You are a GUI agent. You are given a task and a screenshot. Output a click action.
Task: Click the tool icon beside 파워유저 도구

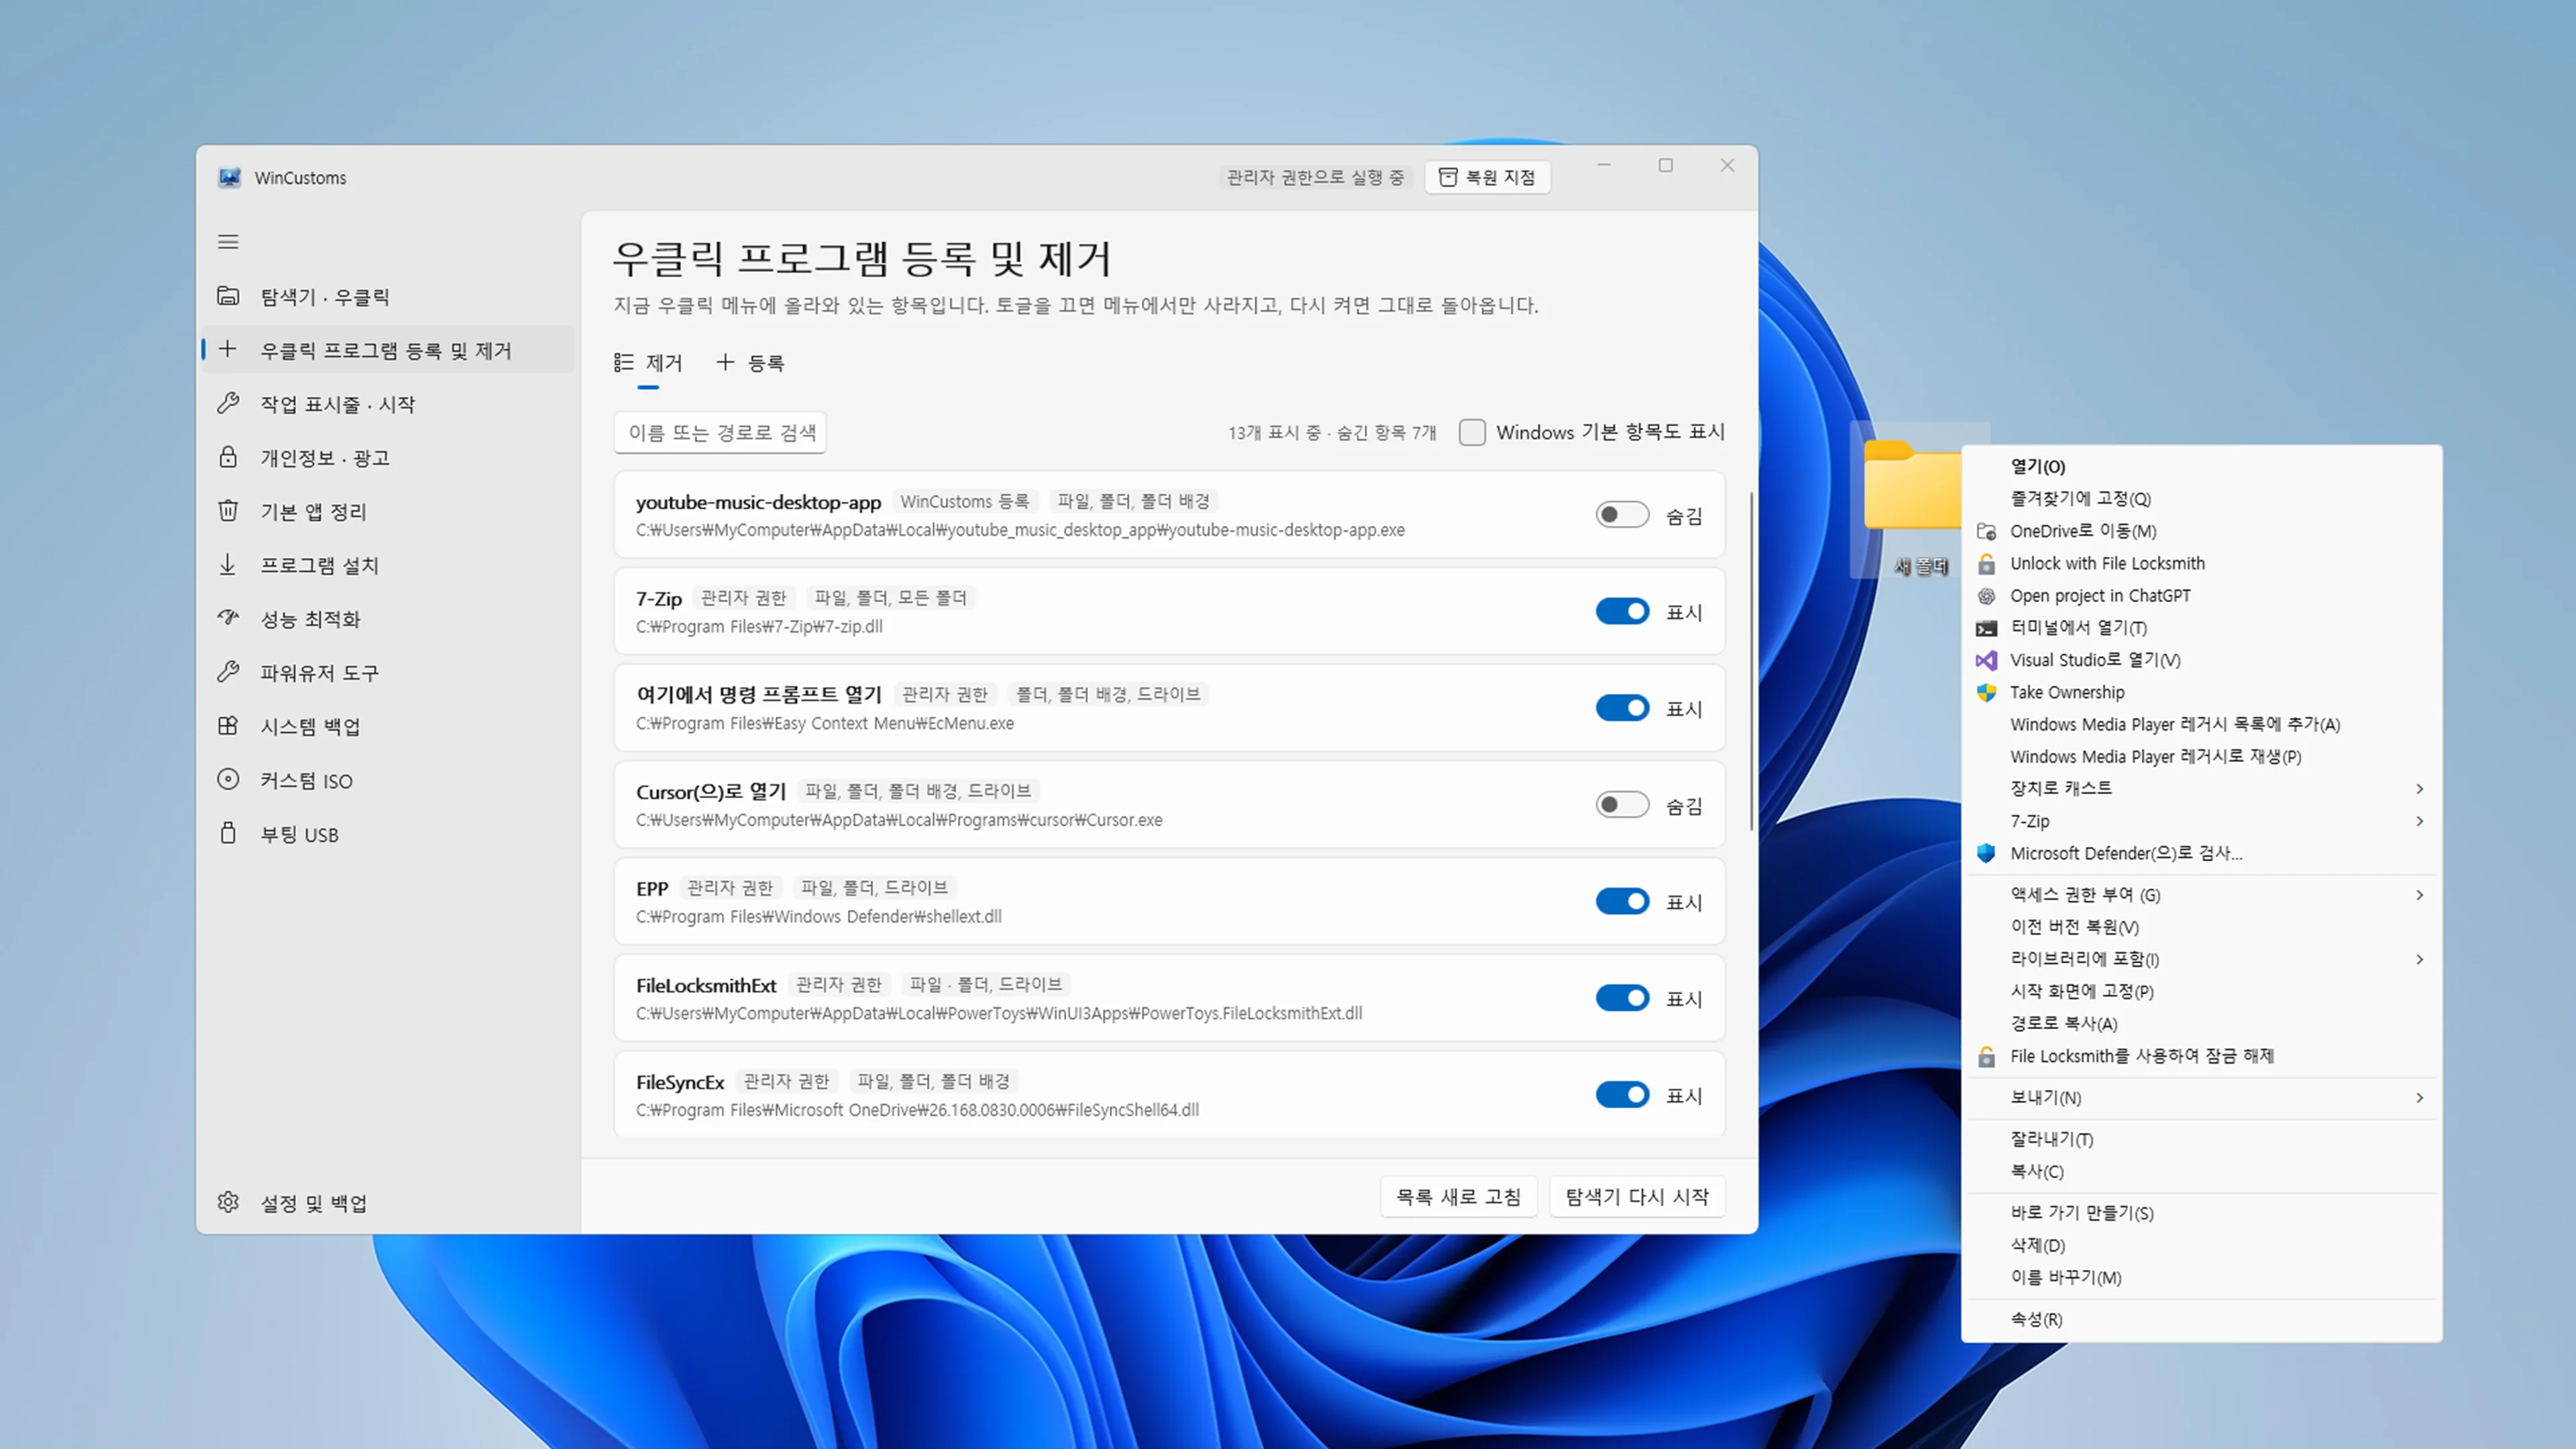pos(228,672)
